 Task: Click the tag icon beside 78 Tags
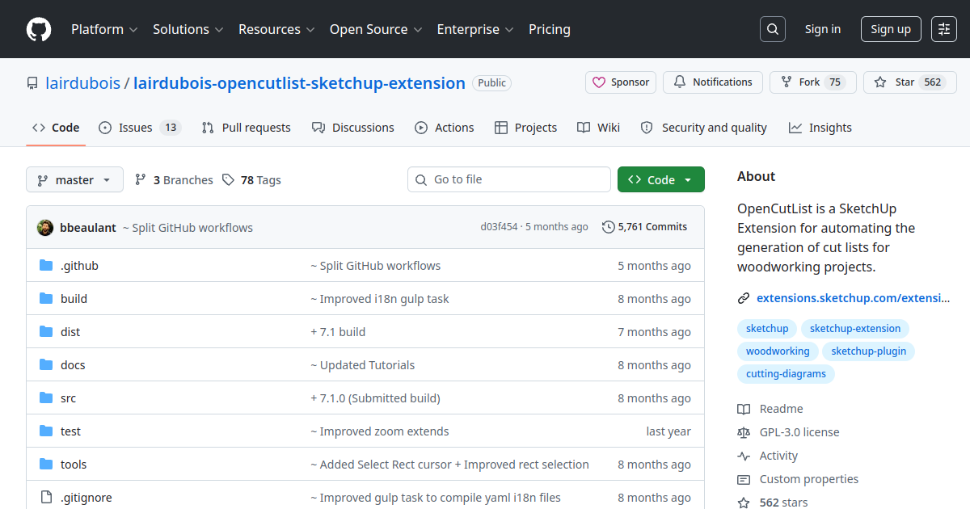229,180
